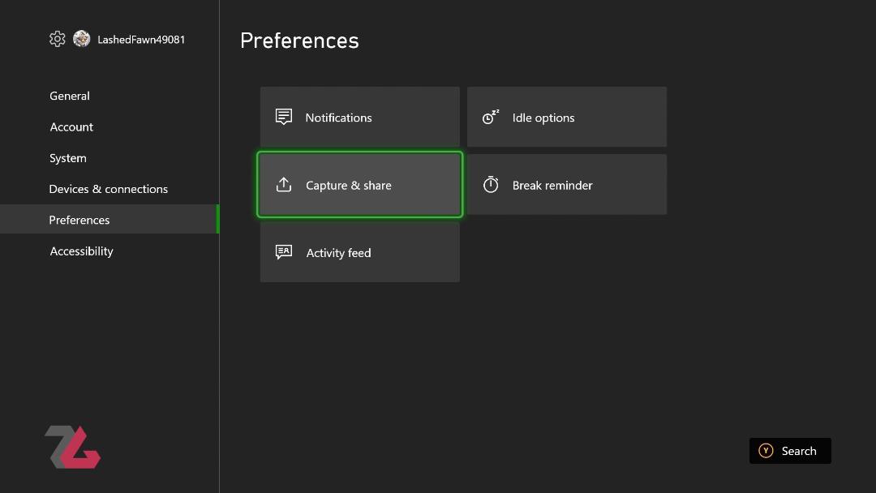Click the settings gear icon
Image resolution: width=876 pixels, height=493 pixels.
[x=57, y=39]
